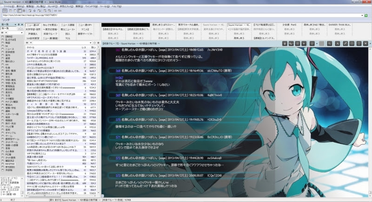The width and height of the screenshot is (372, 202).
Task: Click post number 570 link
Action: pyautogui.click(x=118, y=120)
